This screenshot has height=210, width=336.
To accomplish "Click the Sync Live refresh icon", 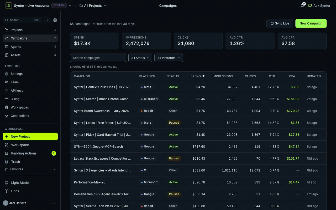I will [x=272, y=23].
